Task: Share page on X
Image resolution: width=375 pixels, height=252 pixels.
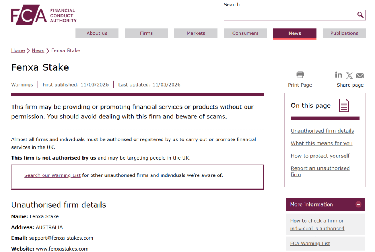Action: click(x=349, y=76)
